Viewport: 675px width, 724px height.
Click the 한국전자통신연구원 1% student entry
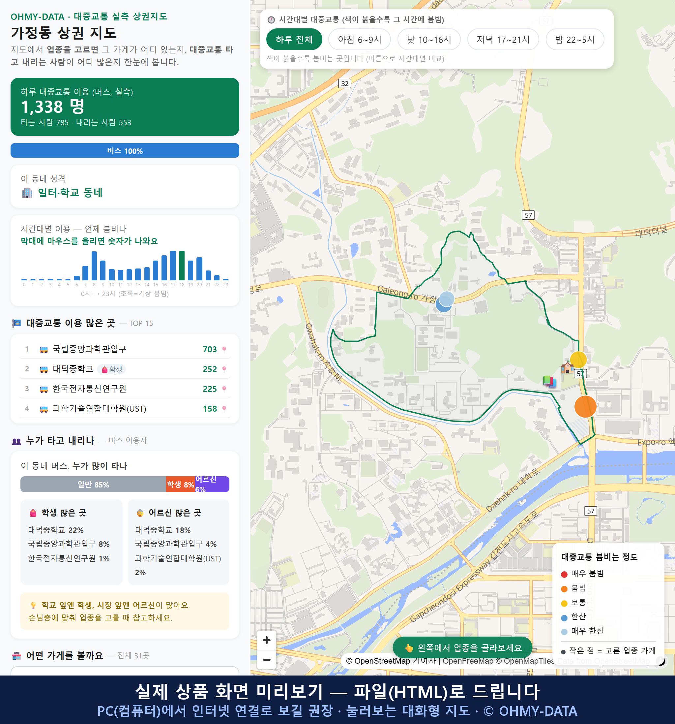[x=69, y=559]
